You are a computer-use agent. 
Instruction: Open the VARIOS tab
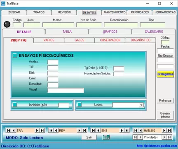pyautogui.click(x=49, y=40)
